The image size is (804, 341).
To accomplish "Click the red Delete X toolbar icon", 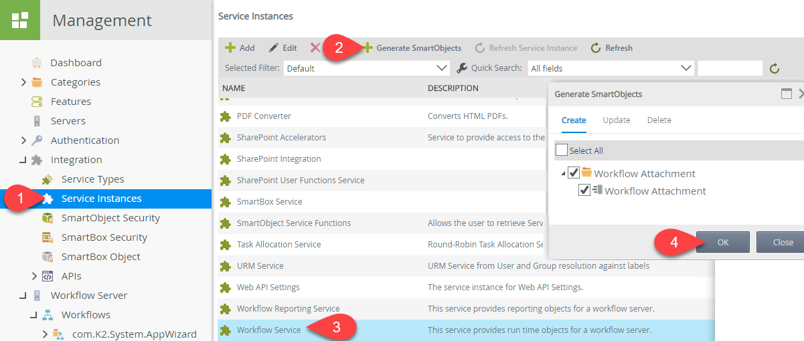I will point(315,47).
